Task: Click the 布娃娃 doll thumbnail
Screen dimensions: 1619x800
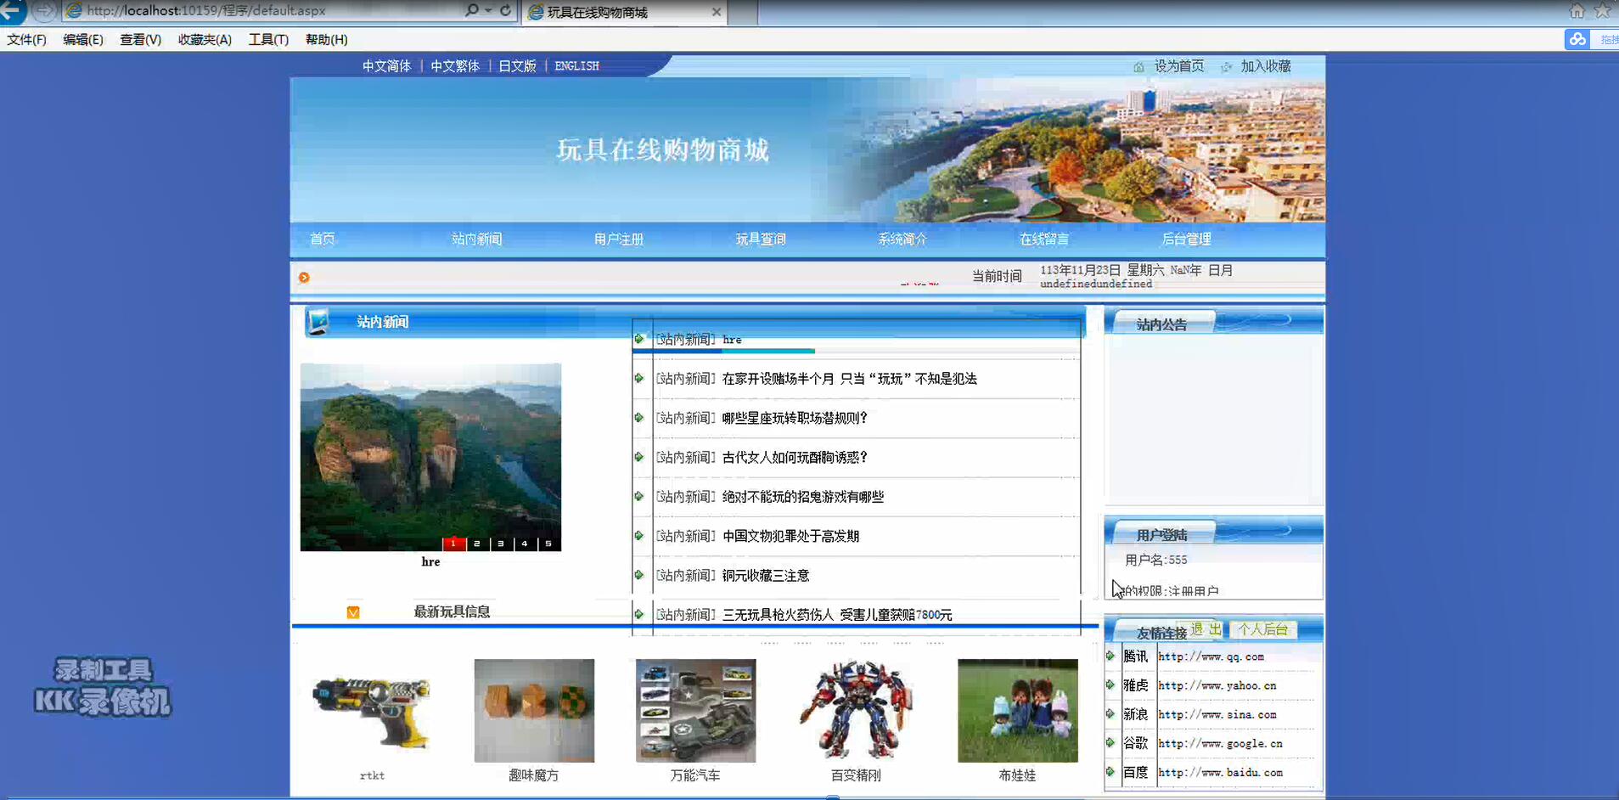Action: (x=1017, y=711)
